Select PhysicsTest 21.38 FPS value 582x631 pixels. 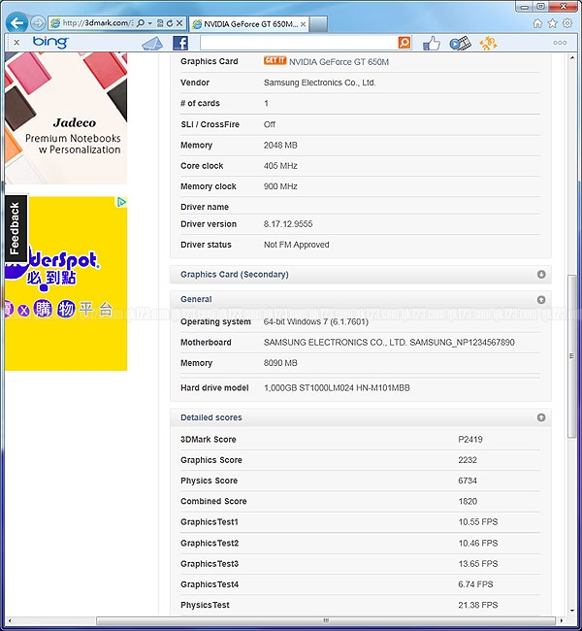click(478, 605)
